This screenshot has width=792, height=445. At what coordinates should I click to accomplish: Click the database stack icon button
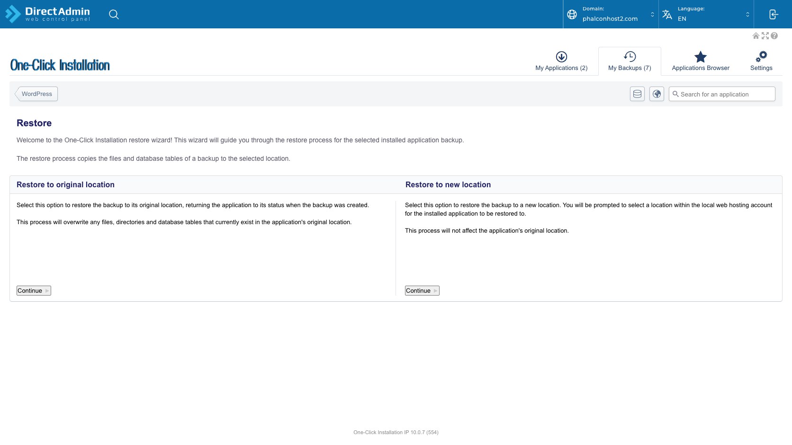[638, 94]
